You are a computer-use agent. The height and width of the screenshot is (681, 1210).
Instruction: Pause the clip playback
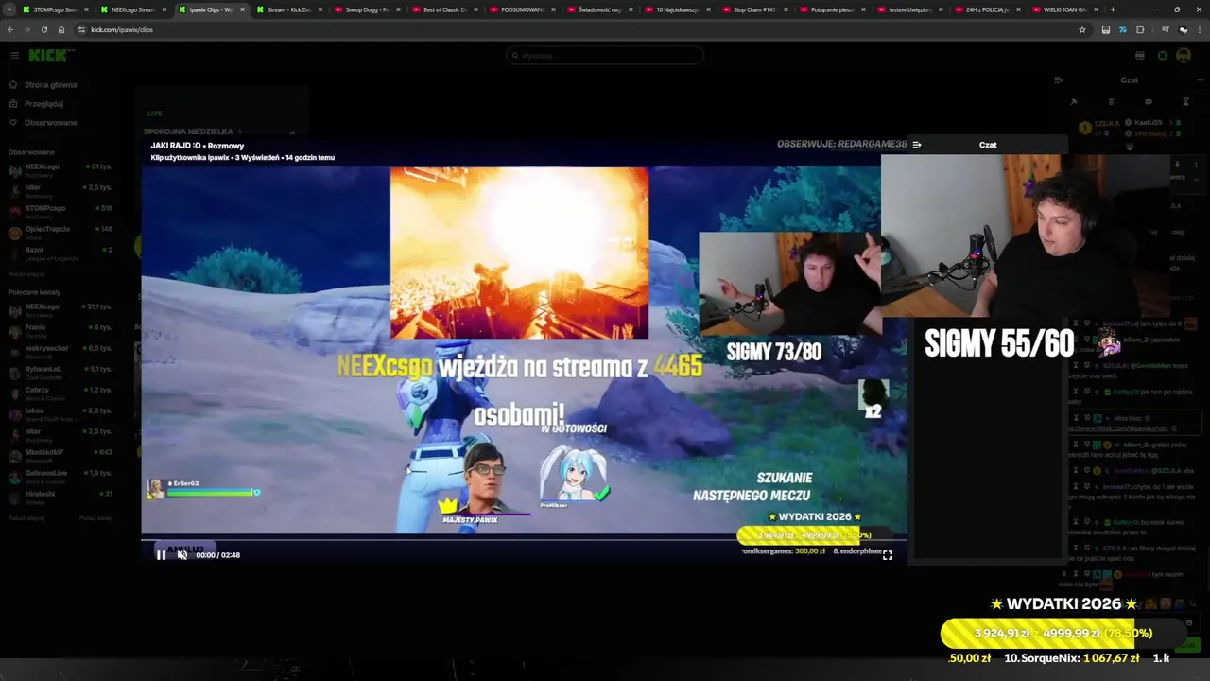[161, 555]
